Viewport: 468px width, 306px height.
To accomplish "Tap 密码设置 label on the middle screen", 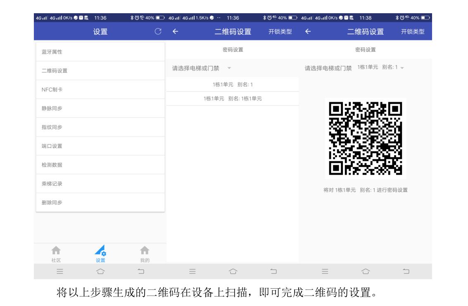I will tap(233, 50).
